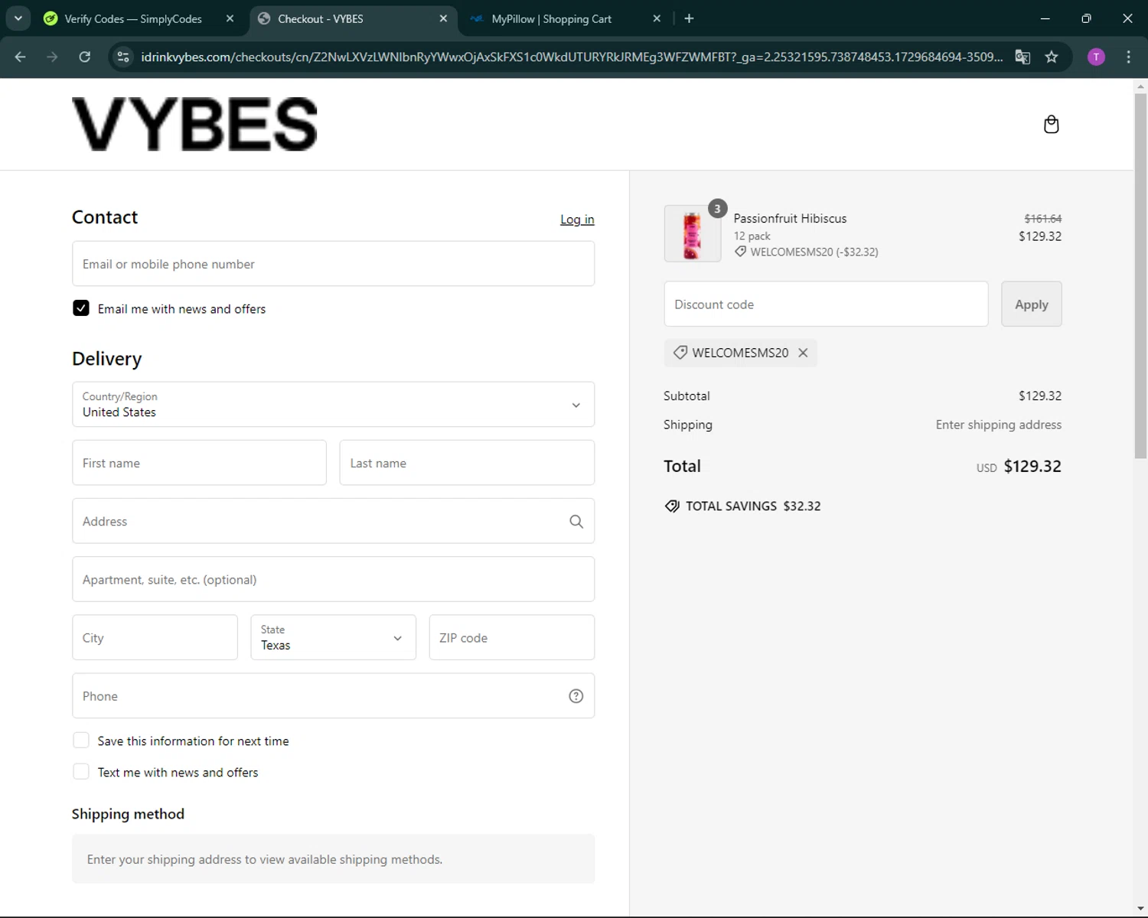The width and height of the screenshot is (1148, 918).
Task: Click the phone field help question icon
Action: pos(576,696)
